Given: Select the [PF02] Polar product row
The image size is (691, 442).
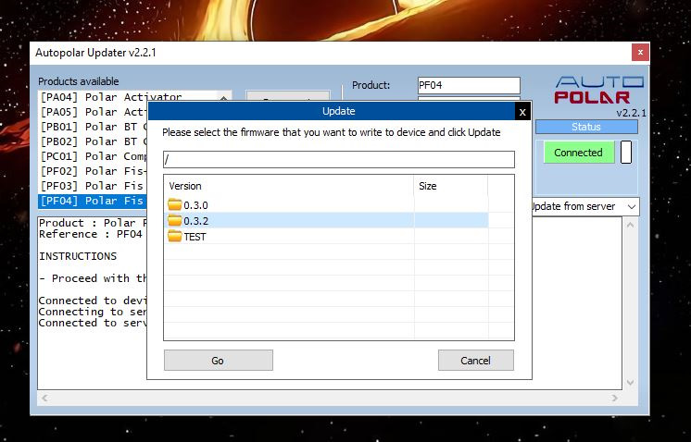Looking at the screenshot, I should tap(93, 171).
